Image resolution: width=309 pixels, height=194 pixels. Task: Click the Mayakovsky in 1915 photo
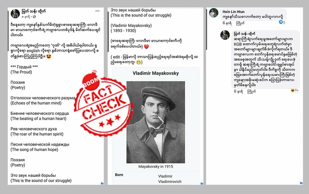pyautogui.click(x=156, y=122)
